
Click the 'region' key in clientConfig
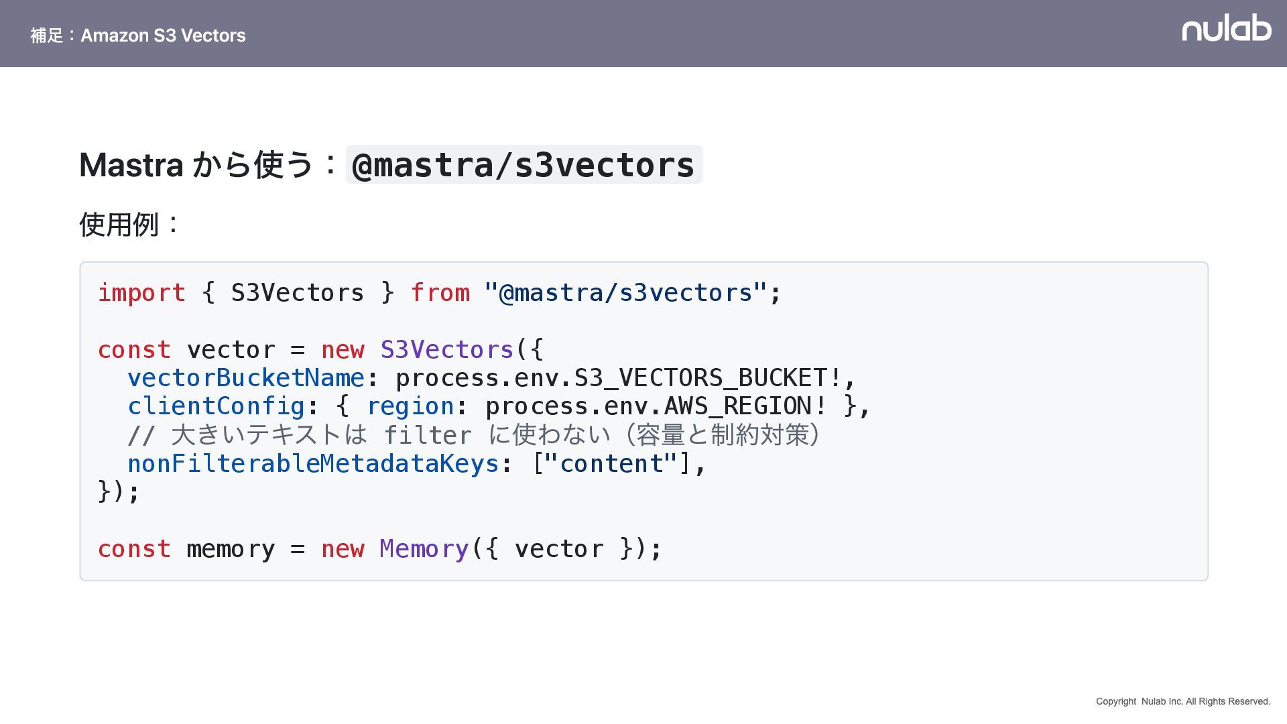(410, 406)
